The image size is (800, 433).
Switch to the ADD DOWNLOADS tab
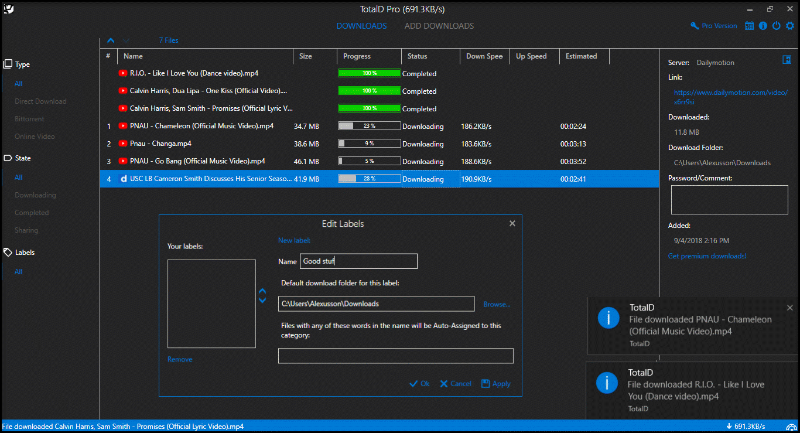(x=439, y=26)
